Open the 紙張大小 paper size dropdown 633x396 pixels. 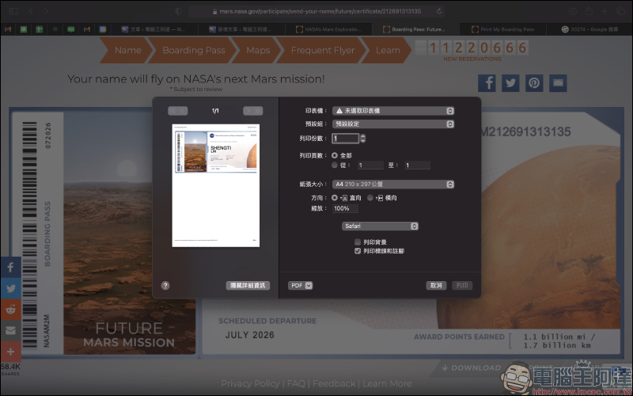pos(393,185)
